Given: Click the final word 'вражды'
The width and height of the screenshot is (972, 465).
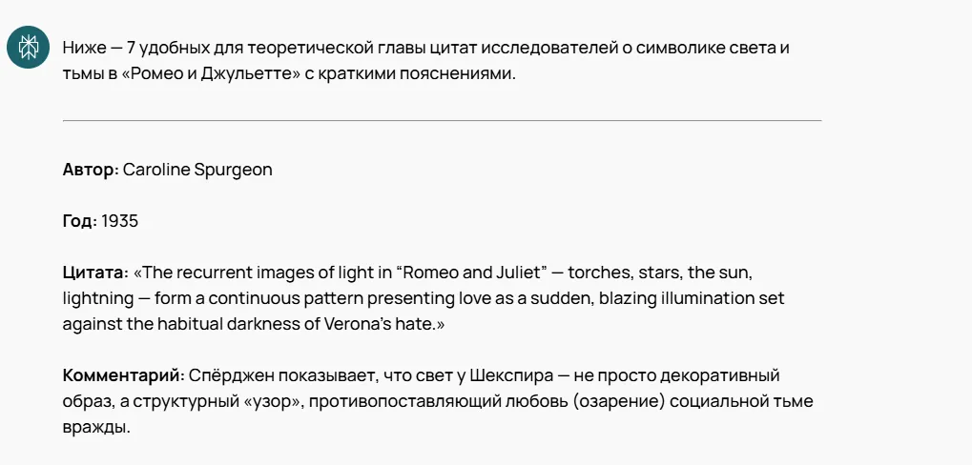Looking at the screenshot, I should [x=96, y=428].
